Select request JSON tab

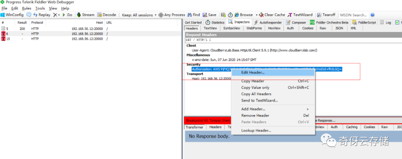click(339, 28)
